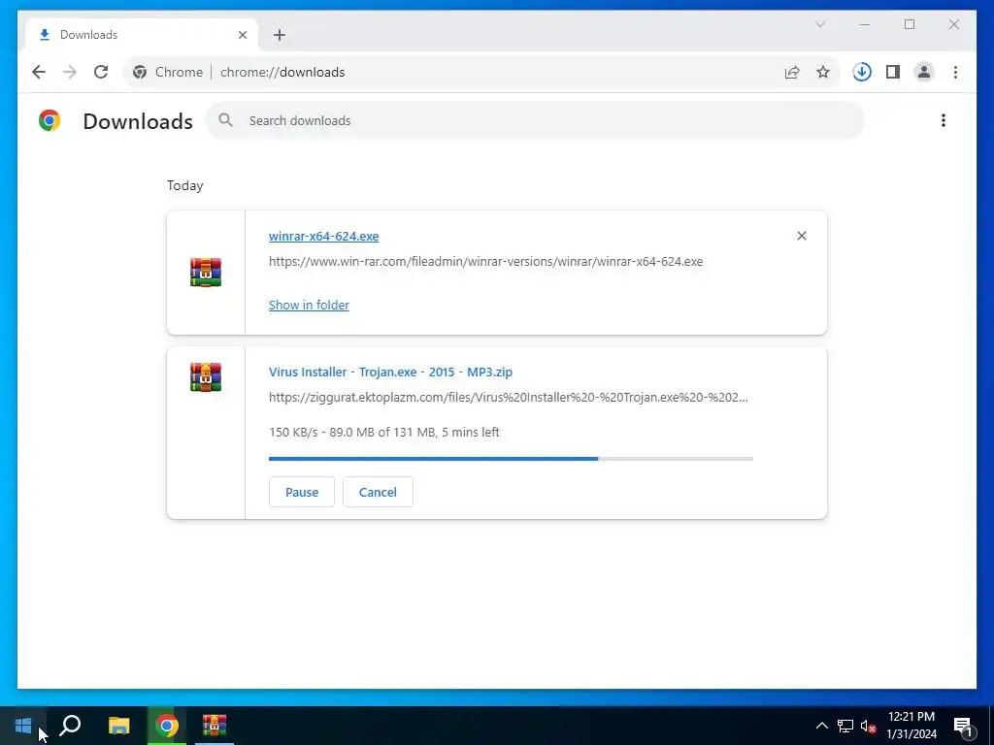Click the Virus Installer zip file name
Viewport: 994px width, 745px height.
[390, 372]
